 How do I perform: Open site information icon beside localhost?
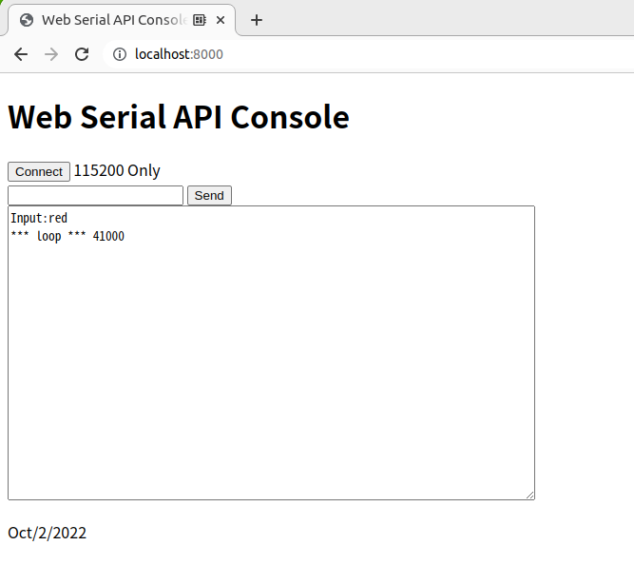(119, 54)
